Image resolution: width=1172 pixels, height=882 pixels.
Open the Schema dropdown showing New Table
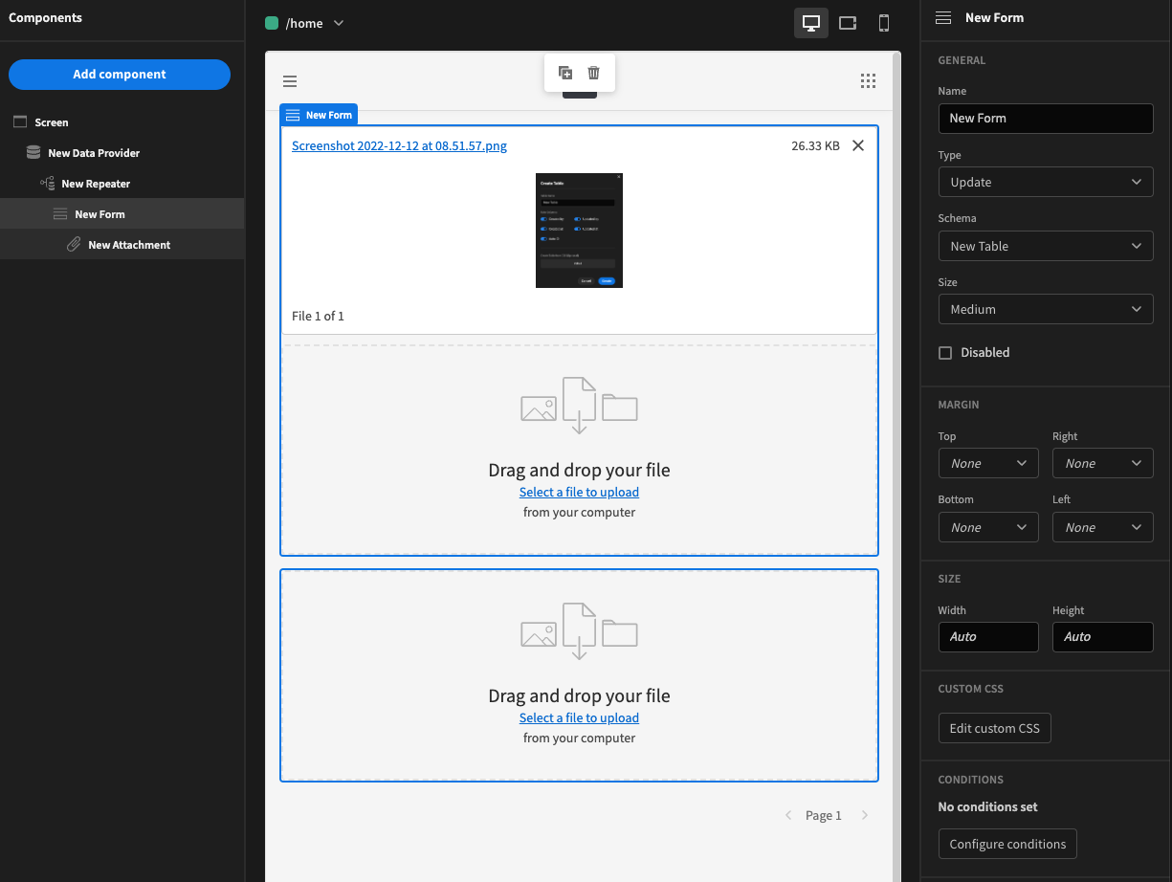(1045, 246)
